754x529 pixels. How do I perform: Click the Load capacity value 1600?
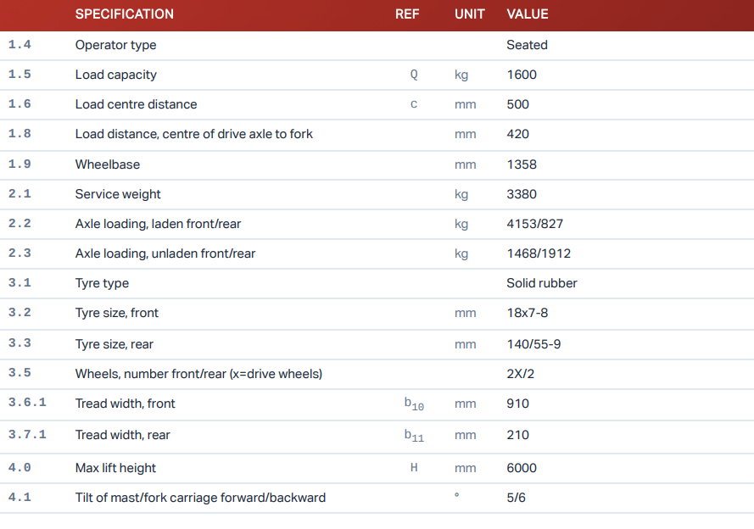521,75
